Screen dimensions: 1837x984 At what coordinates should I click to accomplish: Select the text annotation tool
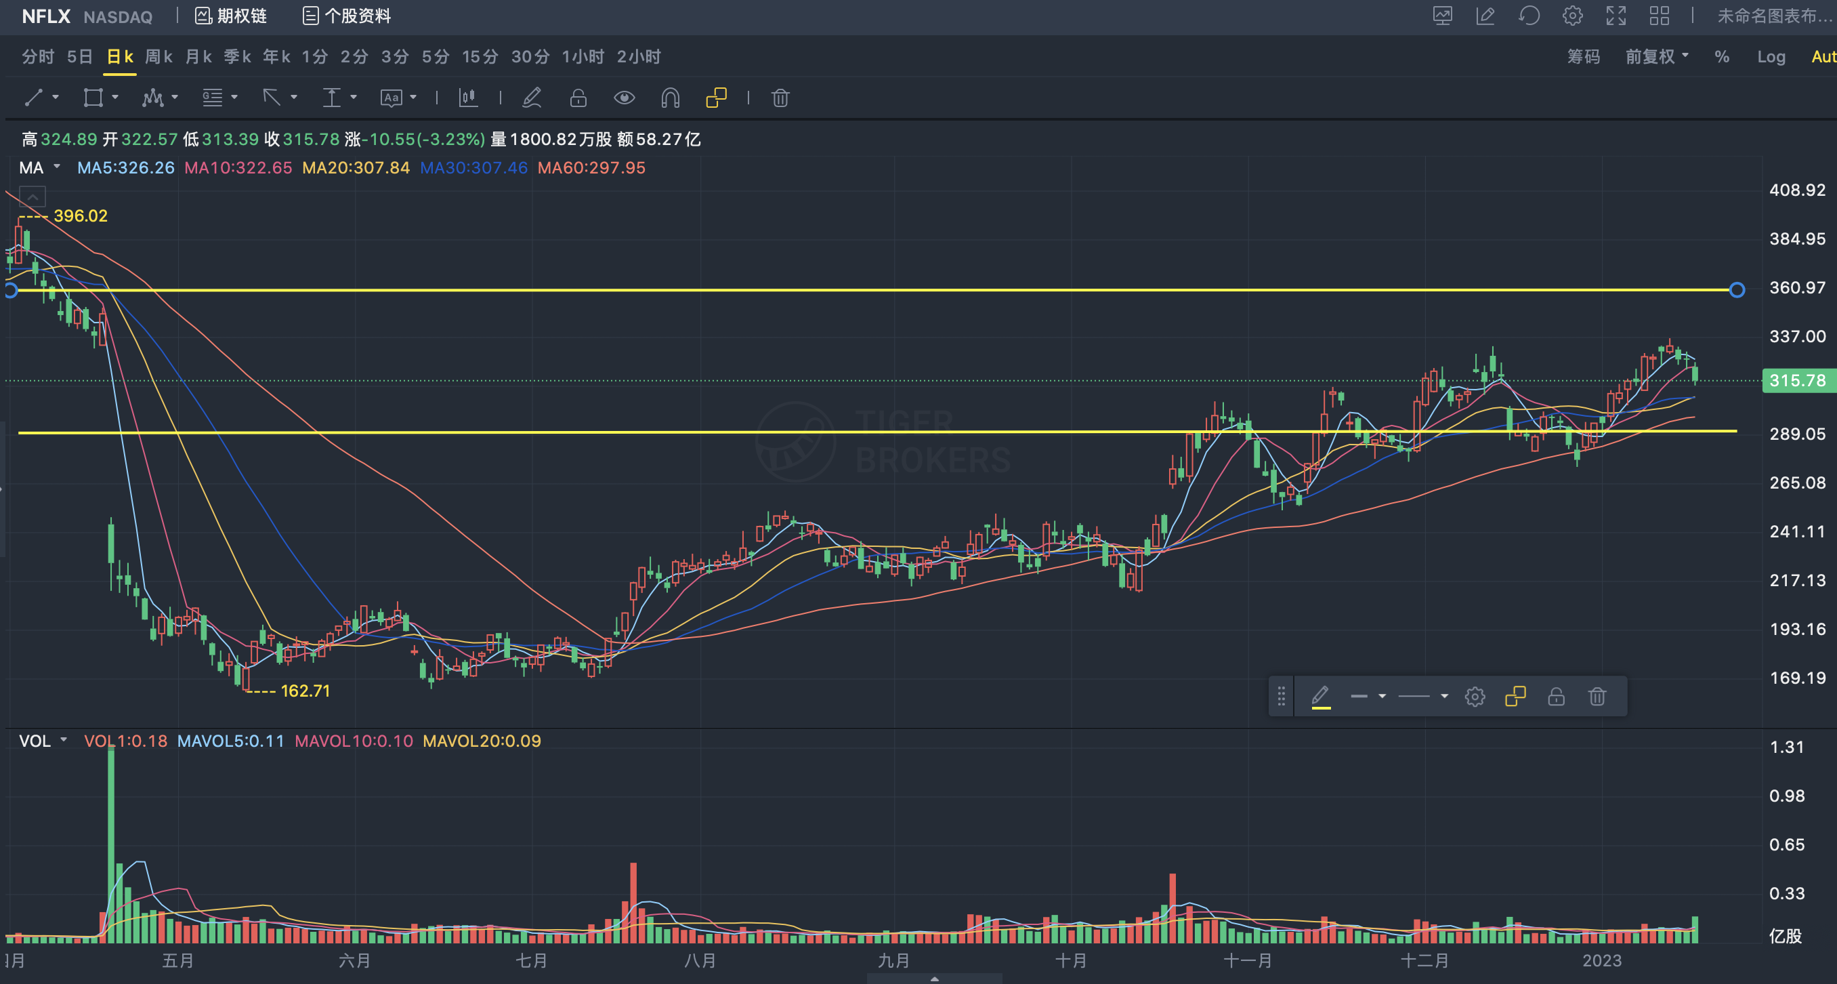[x=392, y=98]
